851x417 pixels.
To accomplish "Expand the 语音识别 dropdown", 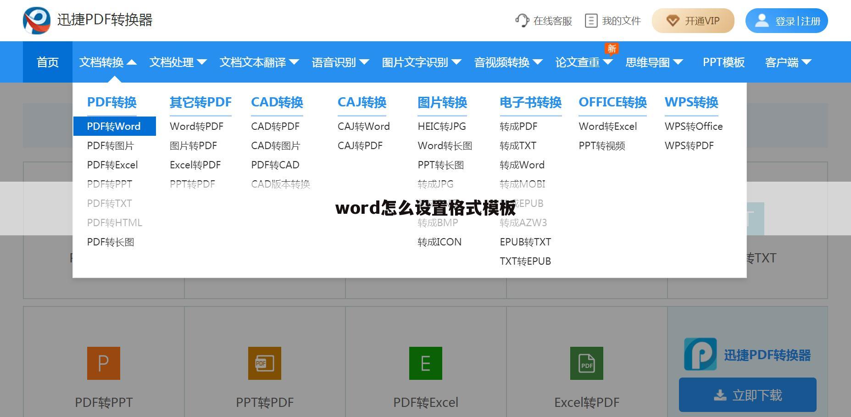I will coord(364,62).
